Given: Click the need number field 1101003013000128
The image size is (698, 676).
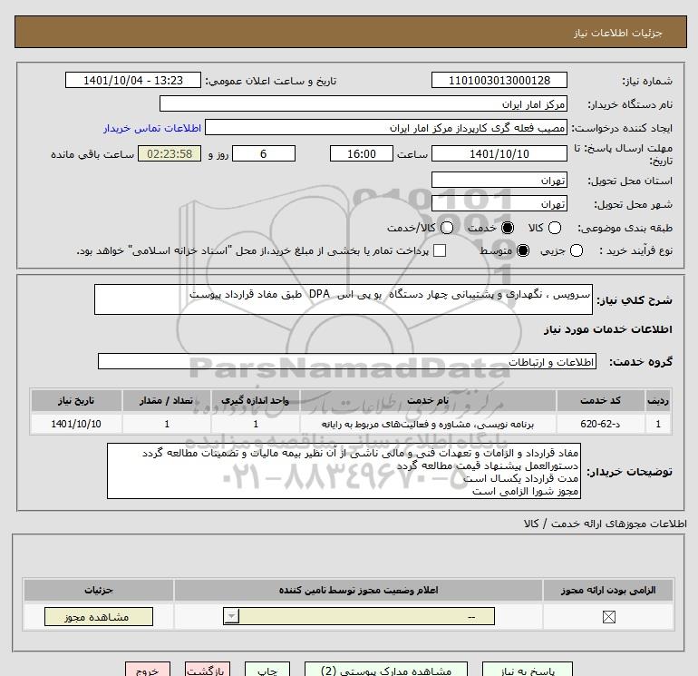Looking at the screenshot, I should (x=499, y=80).
